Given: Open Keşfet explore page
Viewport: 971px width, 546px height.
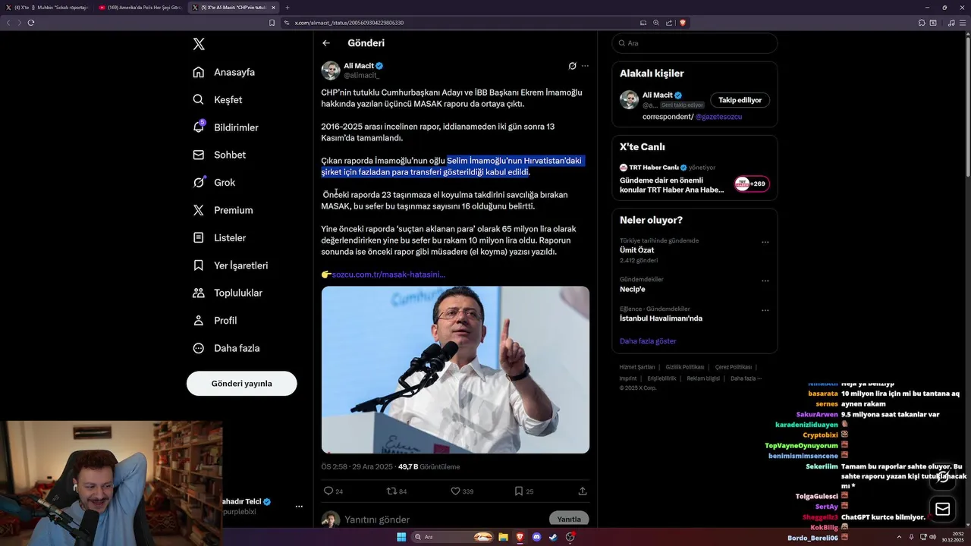Looking at the screenshot, I should click(x=218, y=99).
